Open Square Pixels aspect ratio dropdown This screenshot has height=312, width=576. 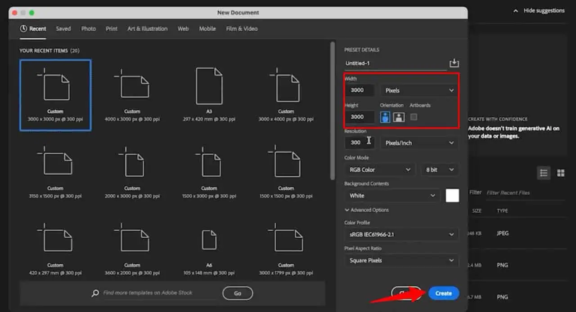pos(401,260)
